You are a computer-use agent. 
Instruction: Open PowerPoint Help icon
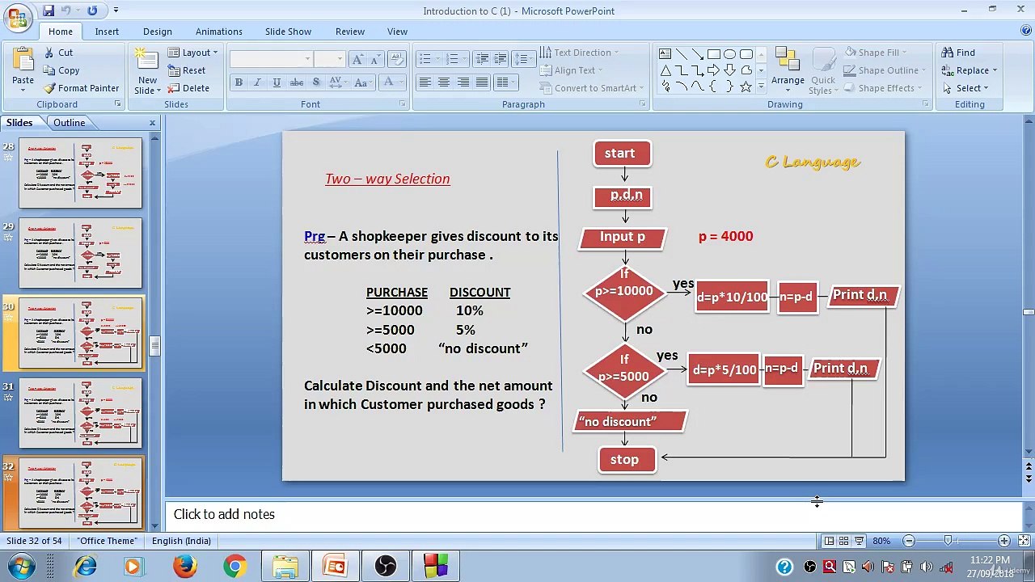(x=1025, y=31)
